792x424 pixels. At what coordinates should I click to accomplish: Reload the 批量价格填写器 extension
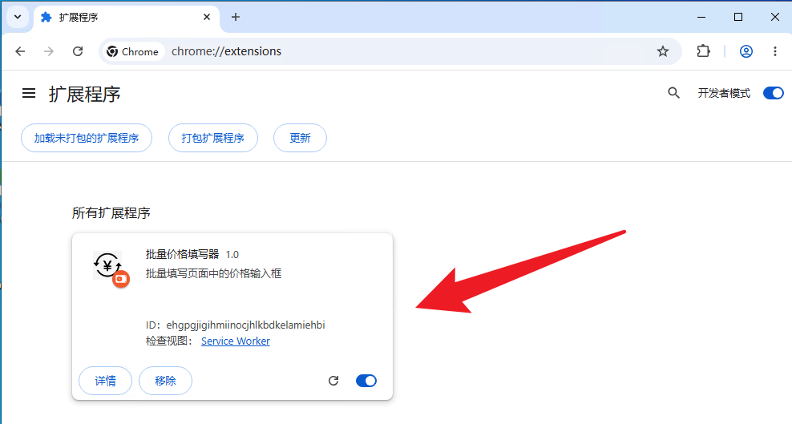click(x=333, y=381)
